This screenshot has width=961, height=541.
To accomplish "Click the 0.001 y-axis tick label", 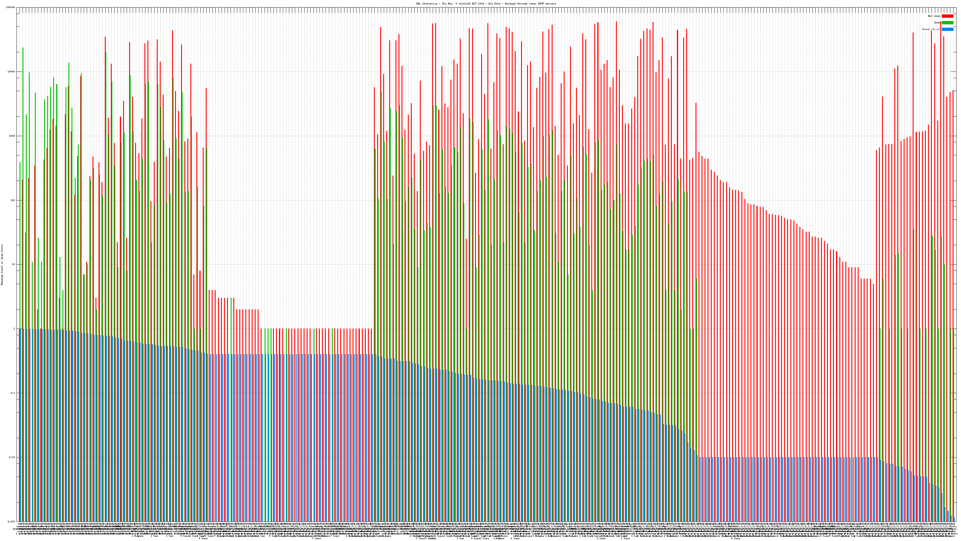I will pyautogui.click(x=11, y=521).
